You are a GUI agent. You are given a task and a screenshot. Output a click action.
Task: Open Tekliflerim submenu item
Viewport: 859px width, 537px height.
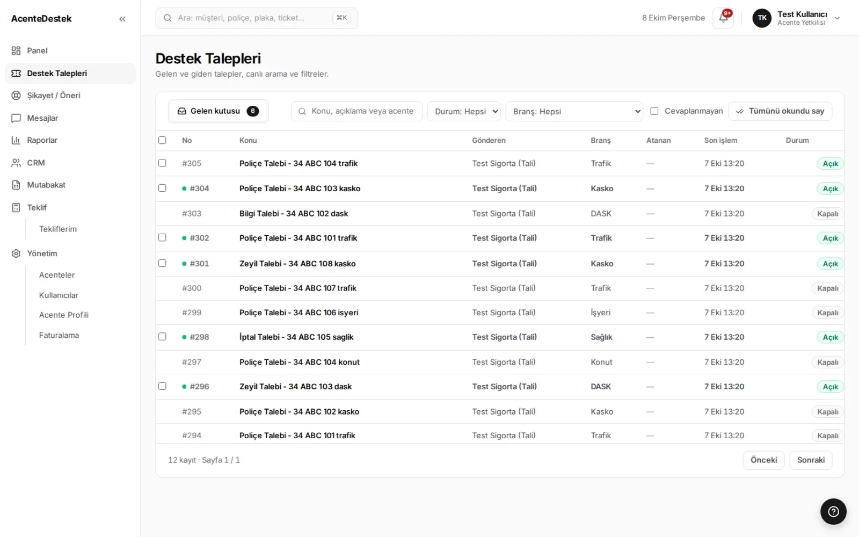tap(58, 229)
